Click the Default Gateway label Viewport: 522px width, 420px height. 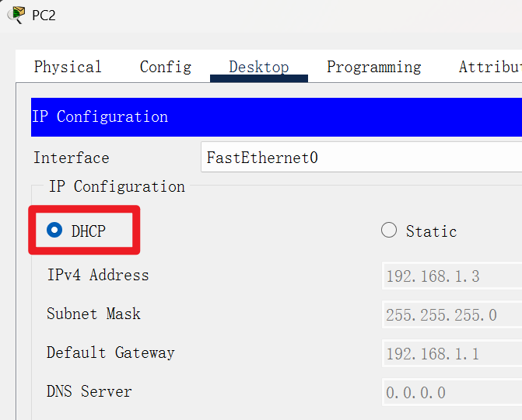click(x=110, y=353)
